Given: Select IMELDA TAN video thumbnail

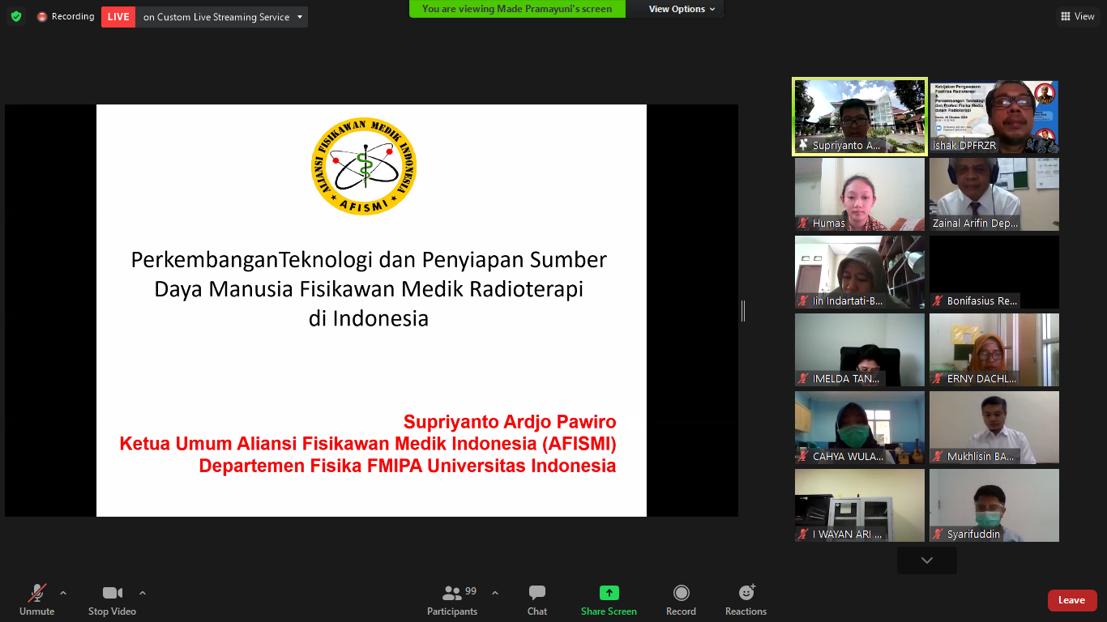Looking at the screenshot, I should point(860,350).
